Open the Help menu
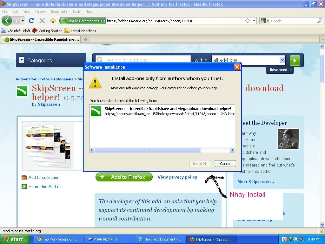The height and width of the screenshot is (244, 325). coord(89,11)
